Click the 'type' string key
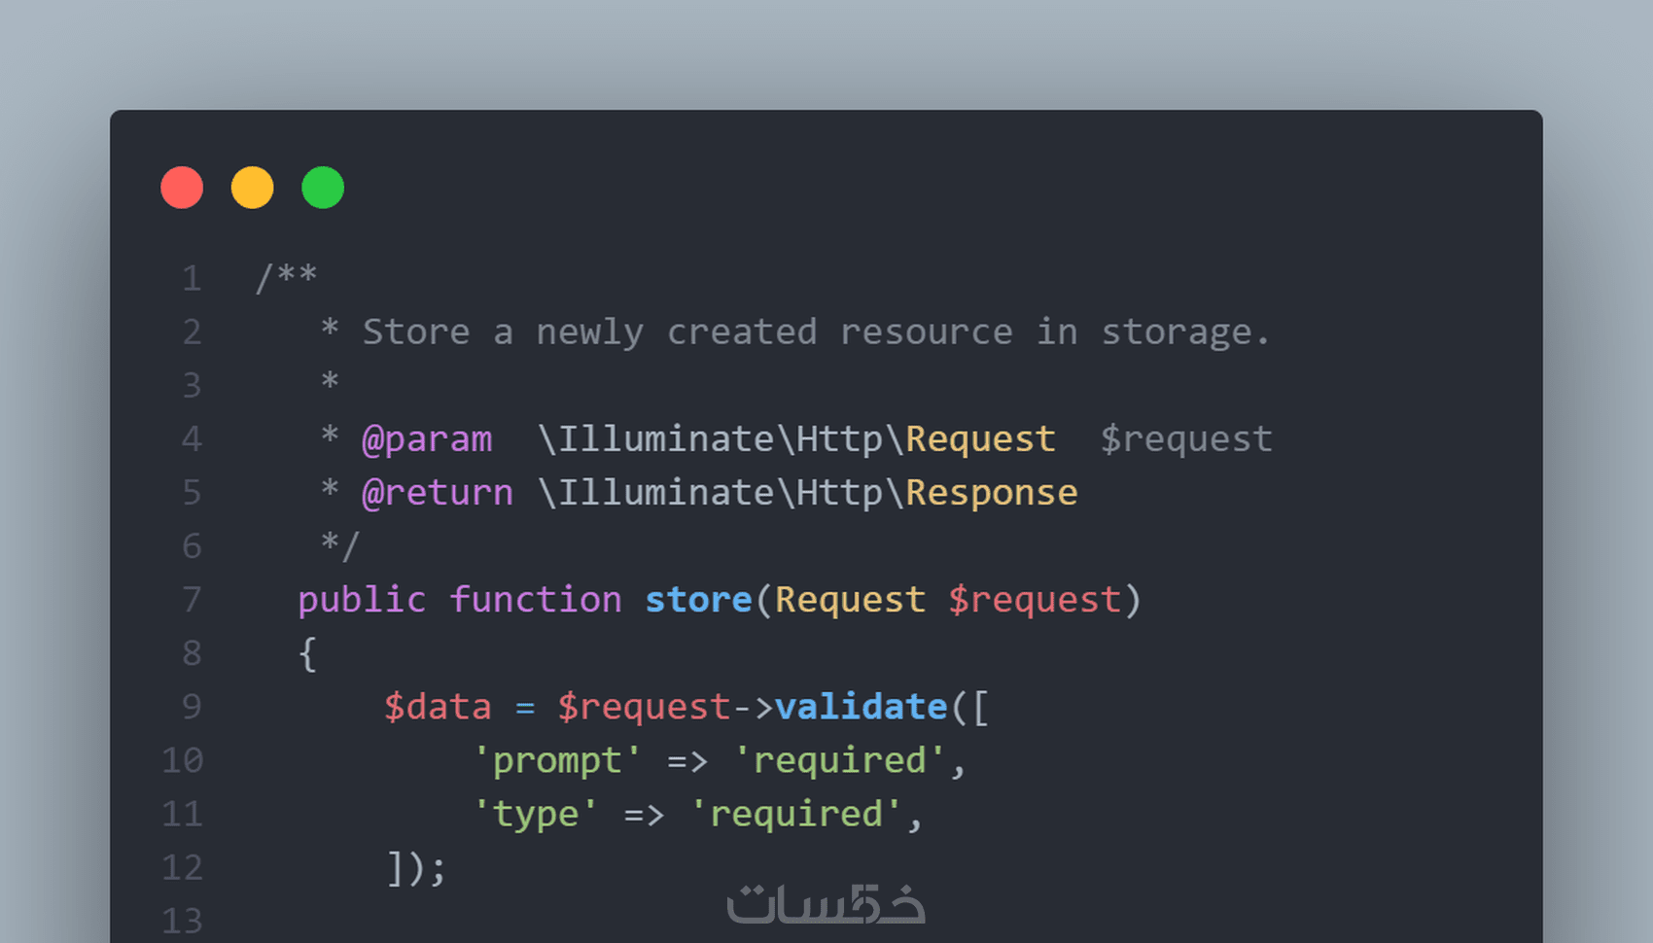Viewport: 1653px width, 943px height. pyautogui.click(x=536, y=814)
